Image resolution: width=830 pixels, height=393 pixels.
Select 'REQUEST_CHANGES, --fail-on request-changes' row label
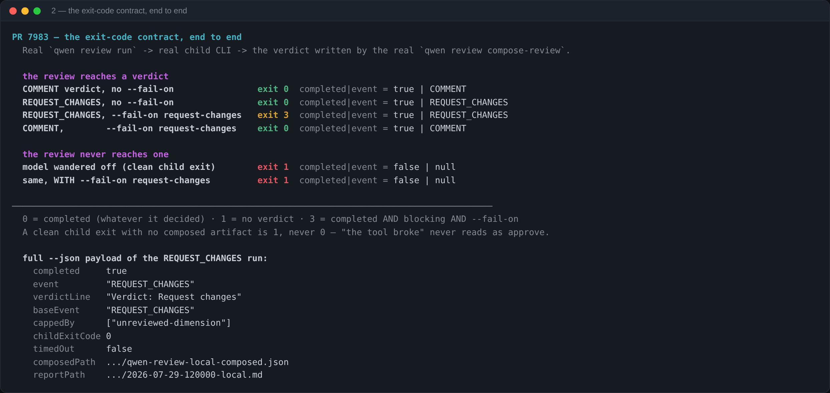[x=132, y=115]
